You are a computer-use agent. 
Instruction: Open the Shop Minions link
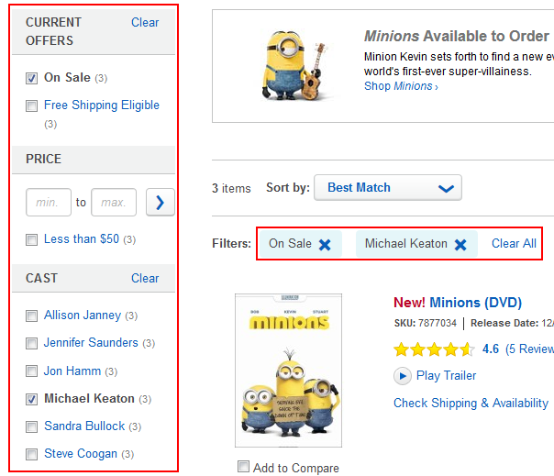[x=401, y=86]
